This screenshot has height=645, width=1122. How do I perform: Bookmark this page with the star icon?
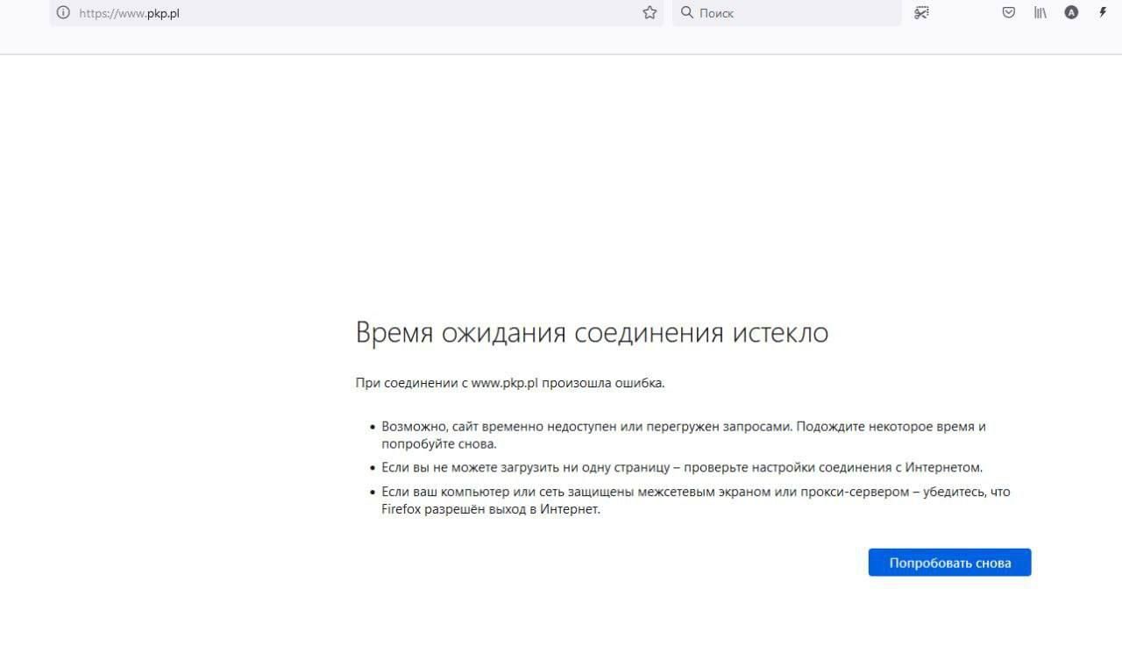pyautogui.click(x=650, y=13)
